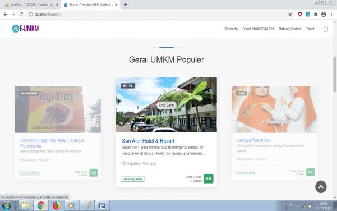Click the 0.0 rating on Sate Maranggi card

(94, 173)
